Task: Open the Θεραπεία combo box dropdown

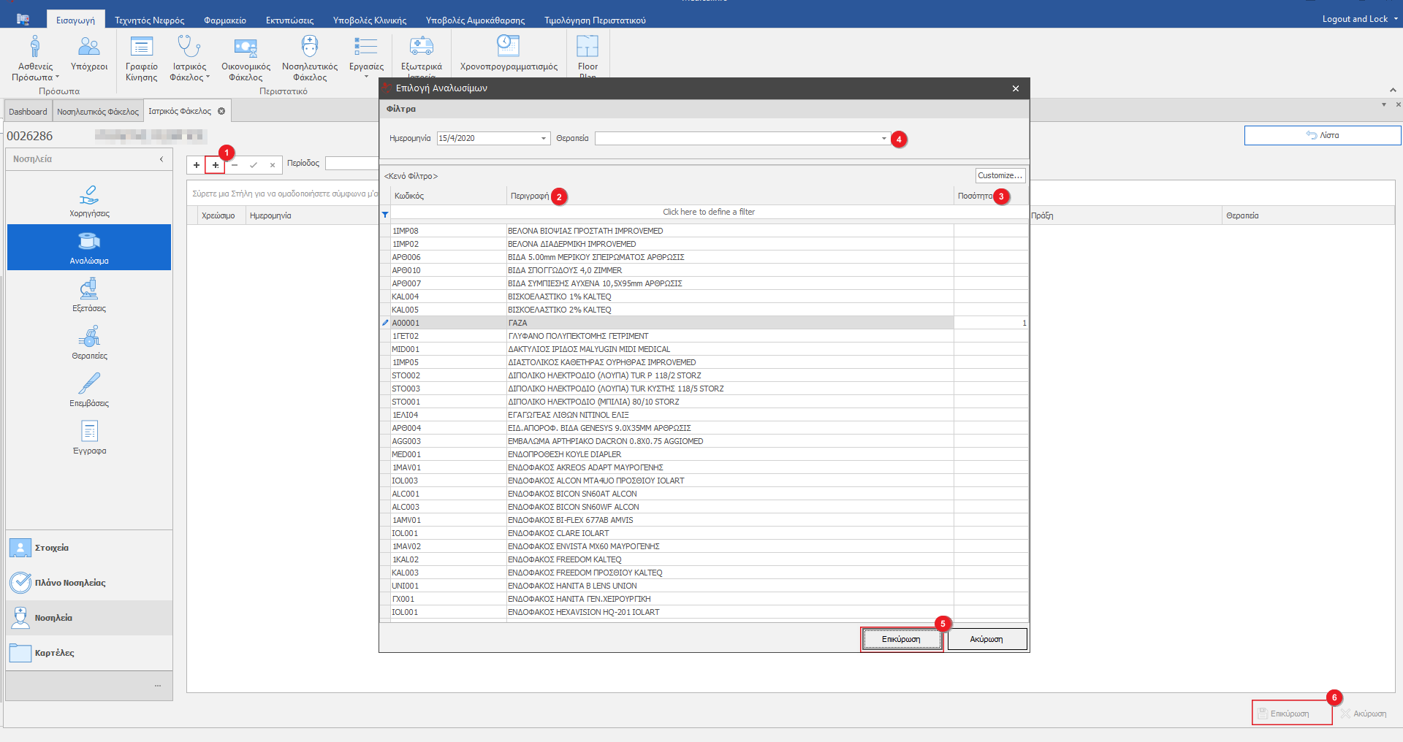Action: (883, 139)
